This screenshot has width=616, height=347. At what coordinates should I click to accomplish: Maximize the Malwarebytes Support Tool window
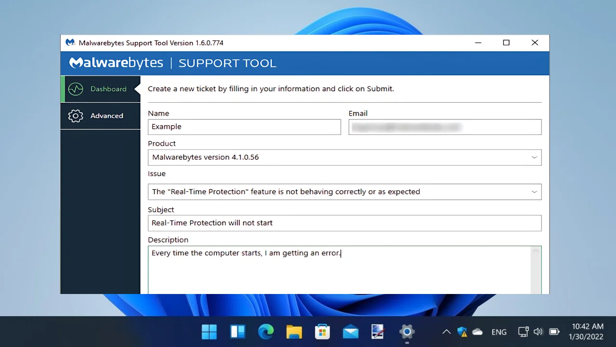[506, 43]
